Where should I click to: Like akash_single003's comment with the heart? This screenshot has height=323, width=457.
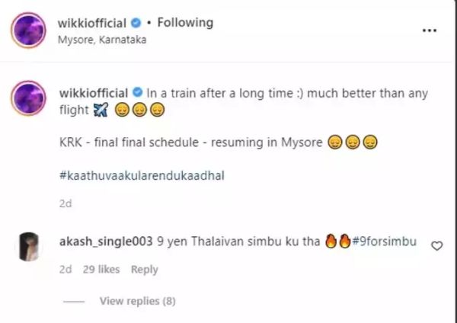[x=436, y=246]
